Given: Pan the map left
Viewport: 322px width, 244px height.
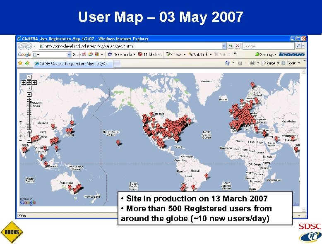Looking at the screenshot, I should coord(24,82).
